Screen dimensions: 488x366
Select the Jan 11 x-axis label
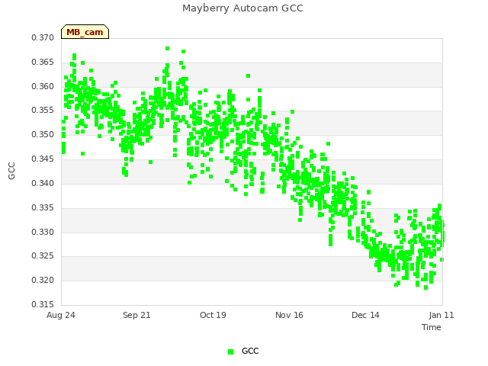click(441, 315)
